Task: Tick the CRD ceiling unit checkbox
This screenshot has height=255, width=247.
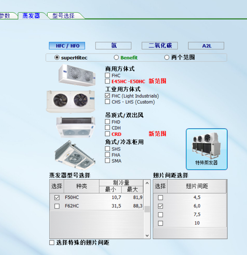Action: pos(107,134)
